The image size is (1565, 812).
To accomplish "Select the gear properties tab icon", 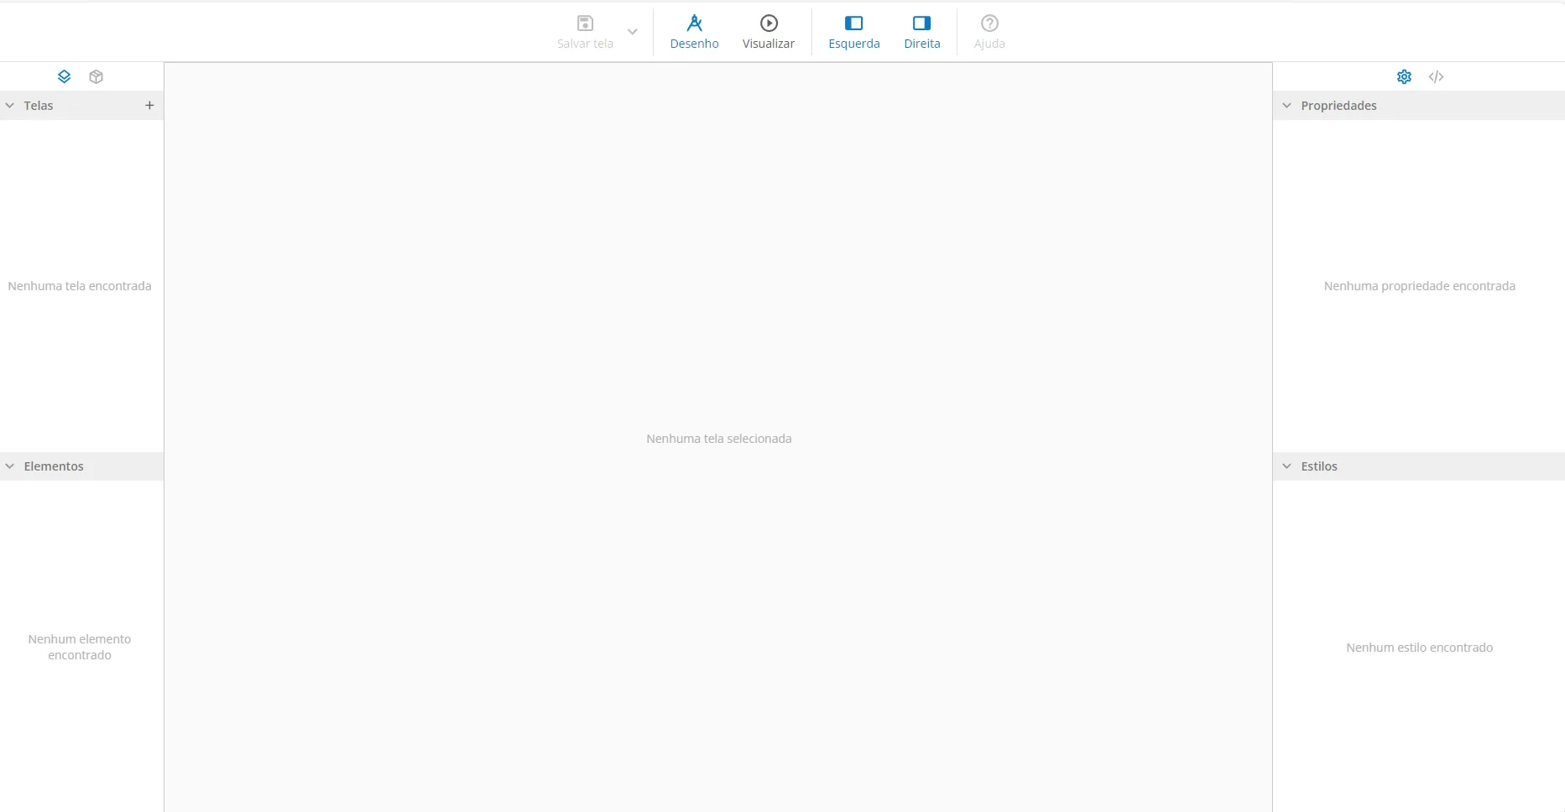I will click(x=1404, y=76).
